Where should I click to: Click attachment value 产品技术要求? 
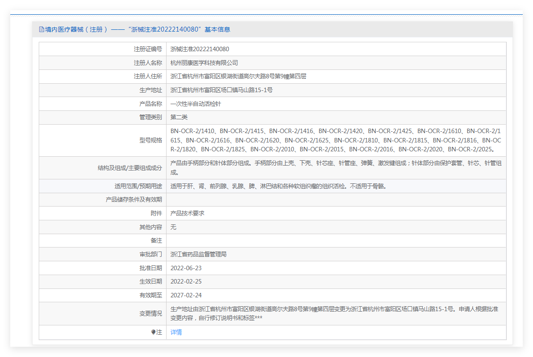click(187, 213)
